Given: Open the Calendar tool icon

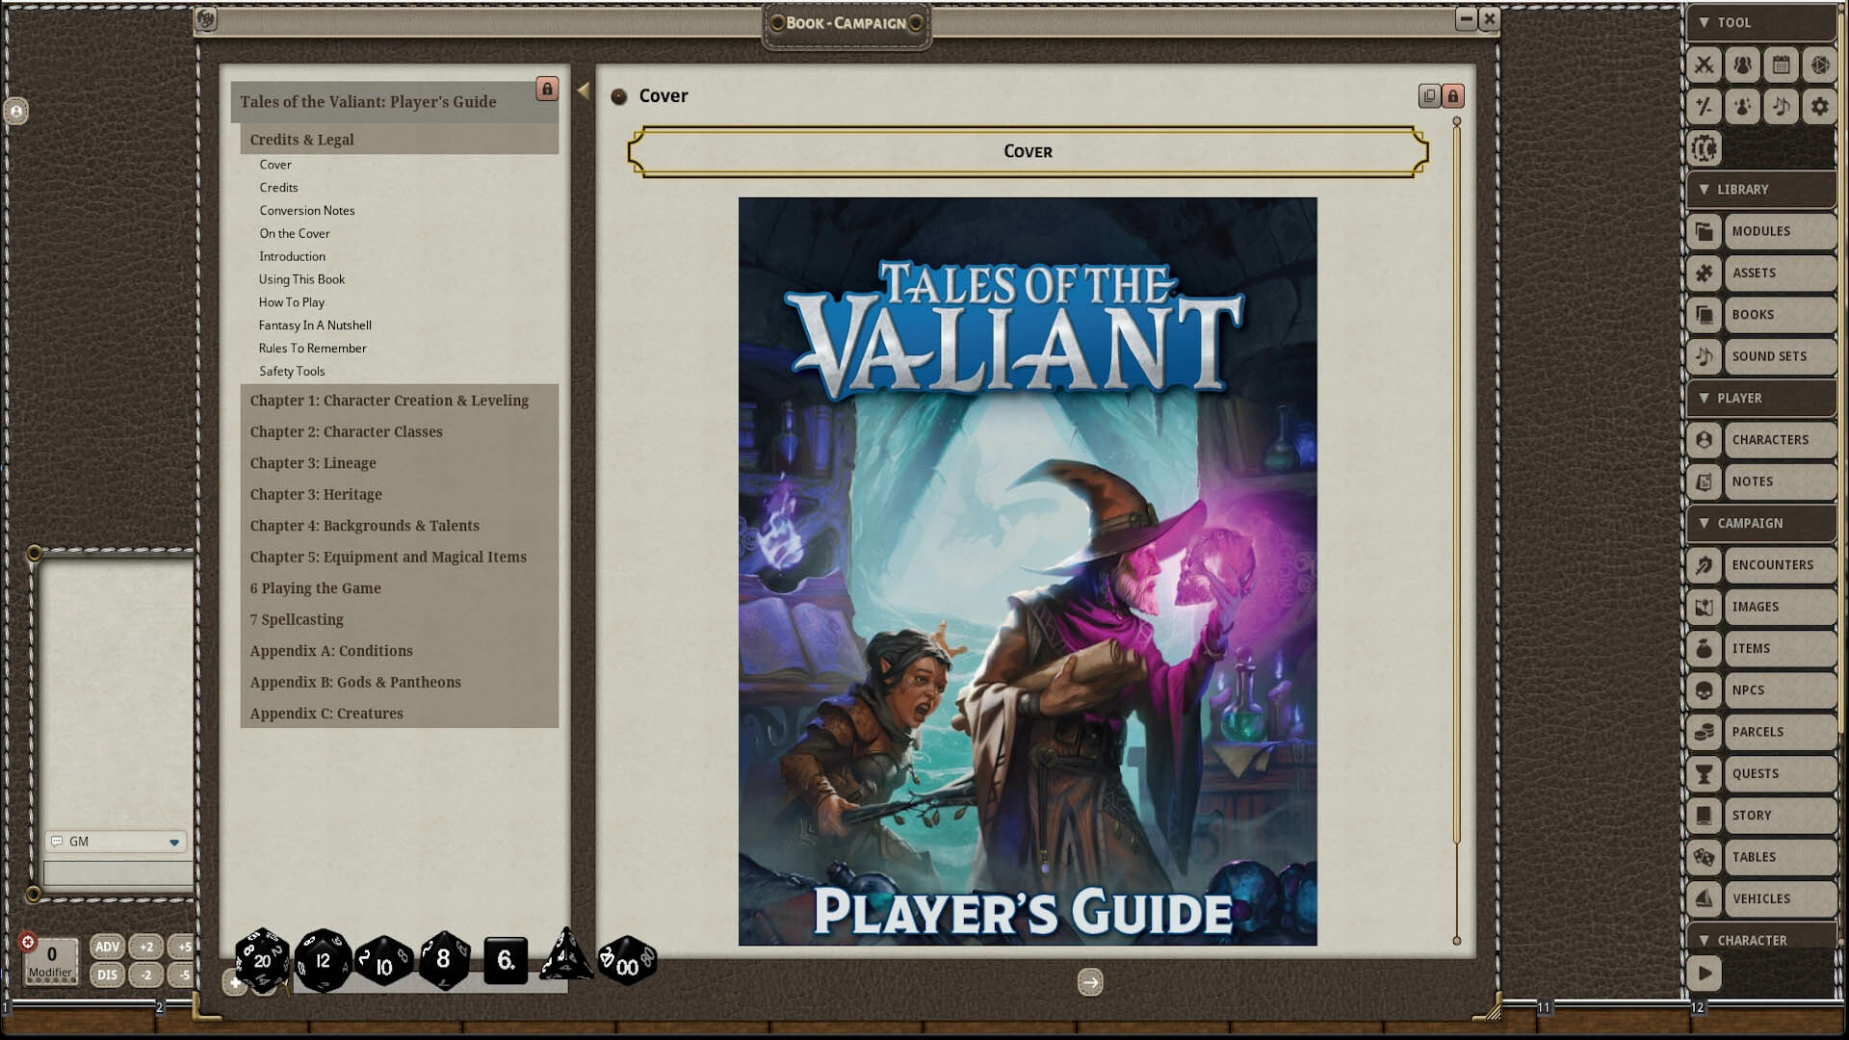Looking at the screenshot, I should point(1782,65).
